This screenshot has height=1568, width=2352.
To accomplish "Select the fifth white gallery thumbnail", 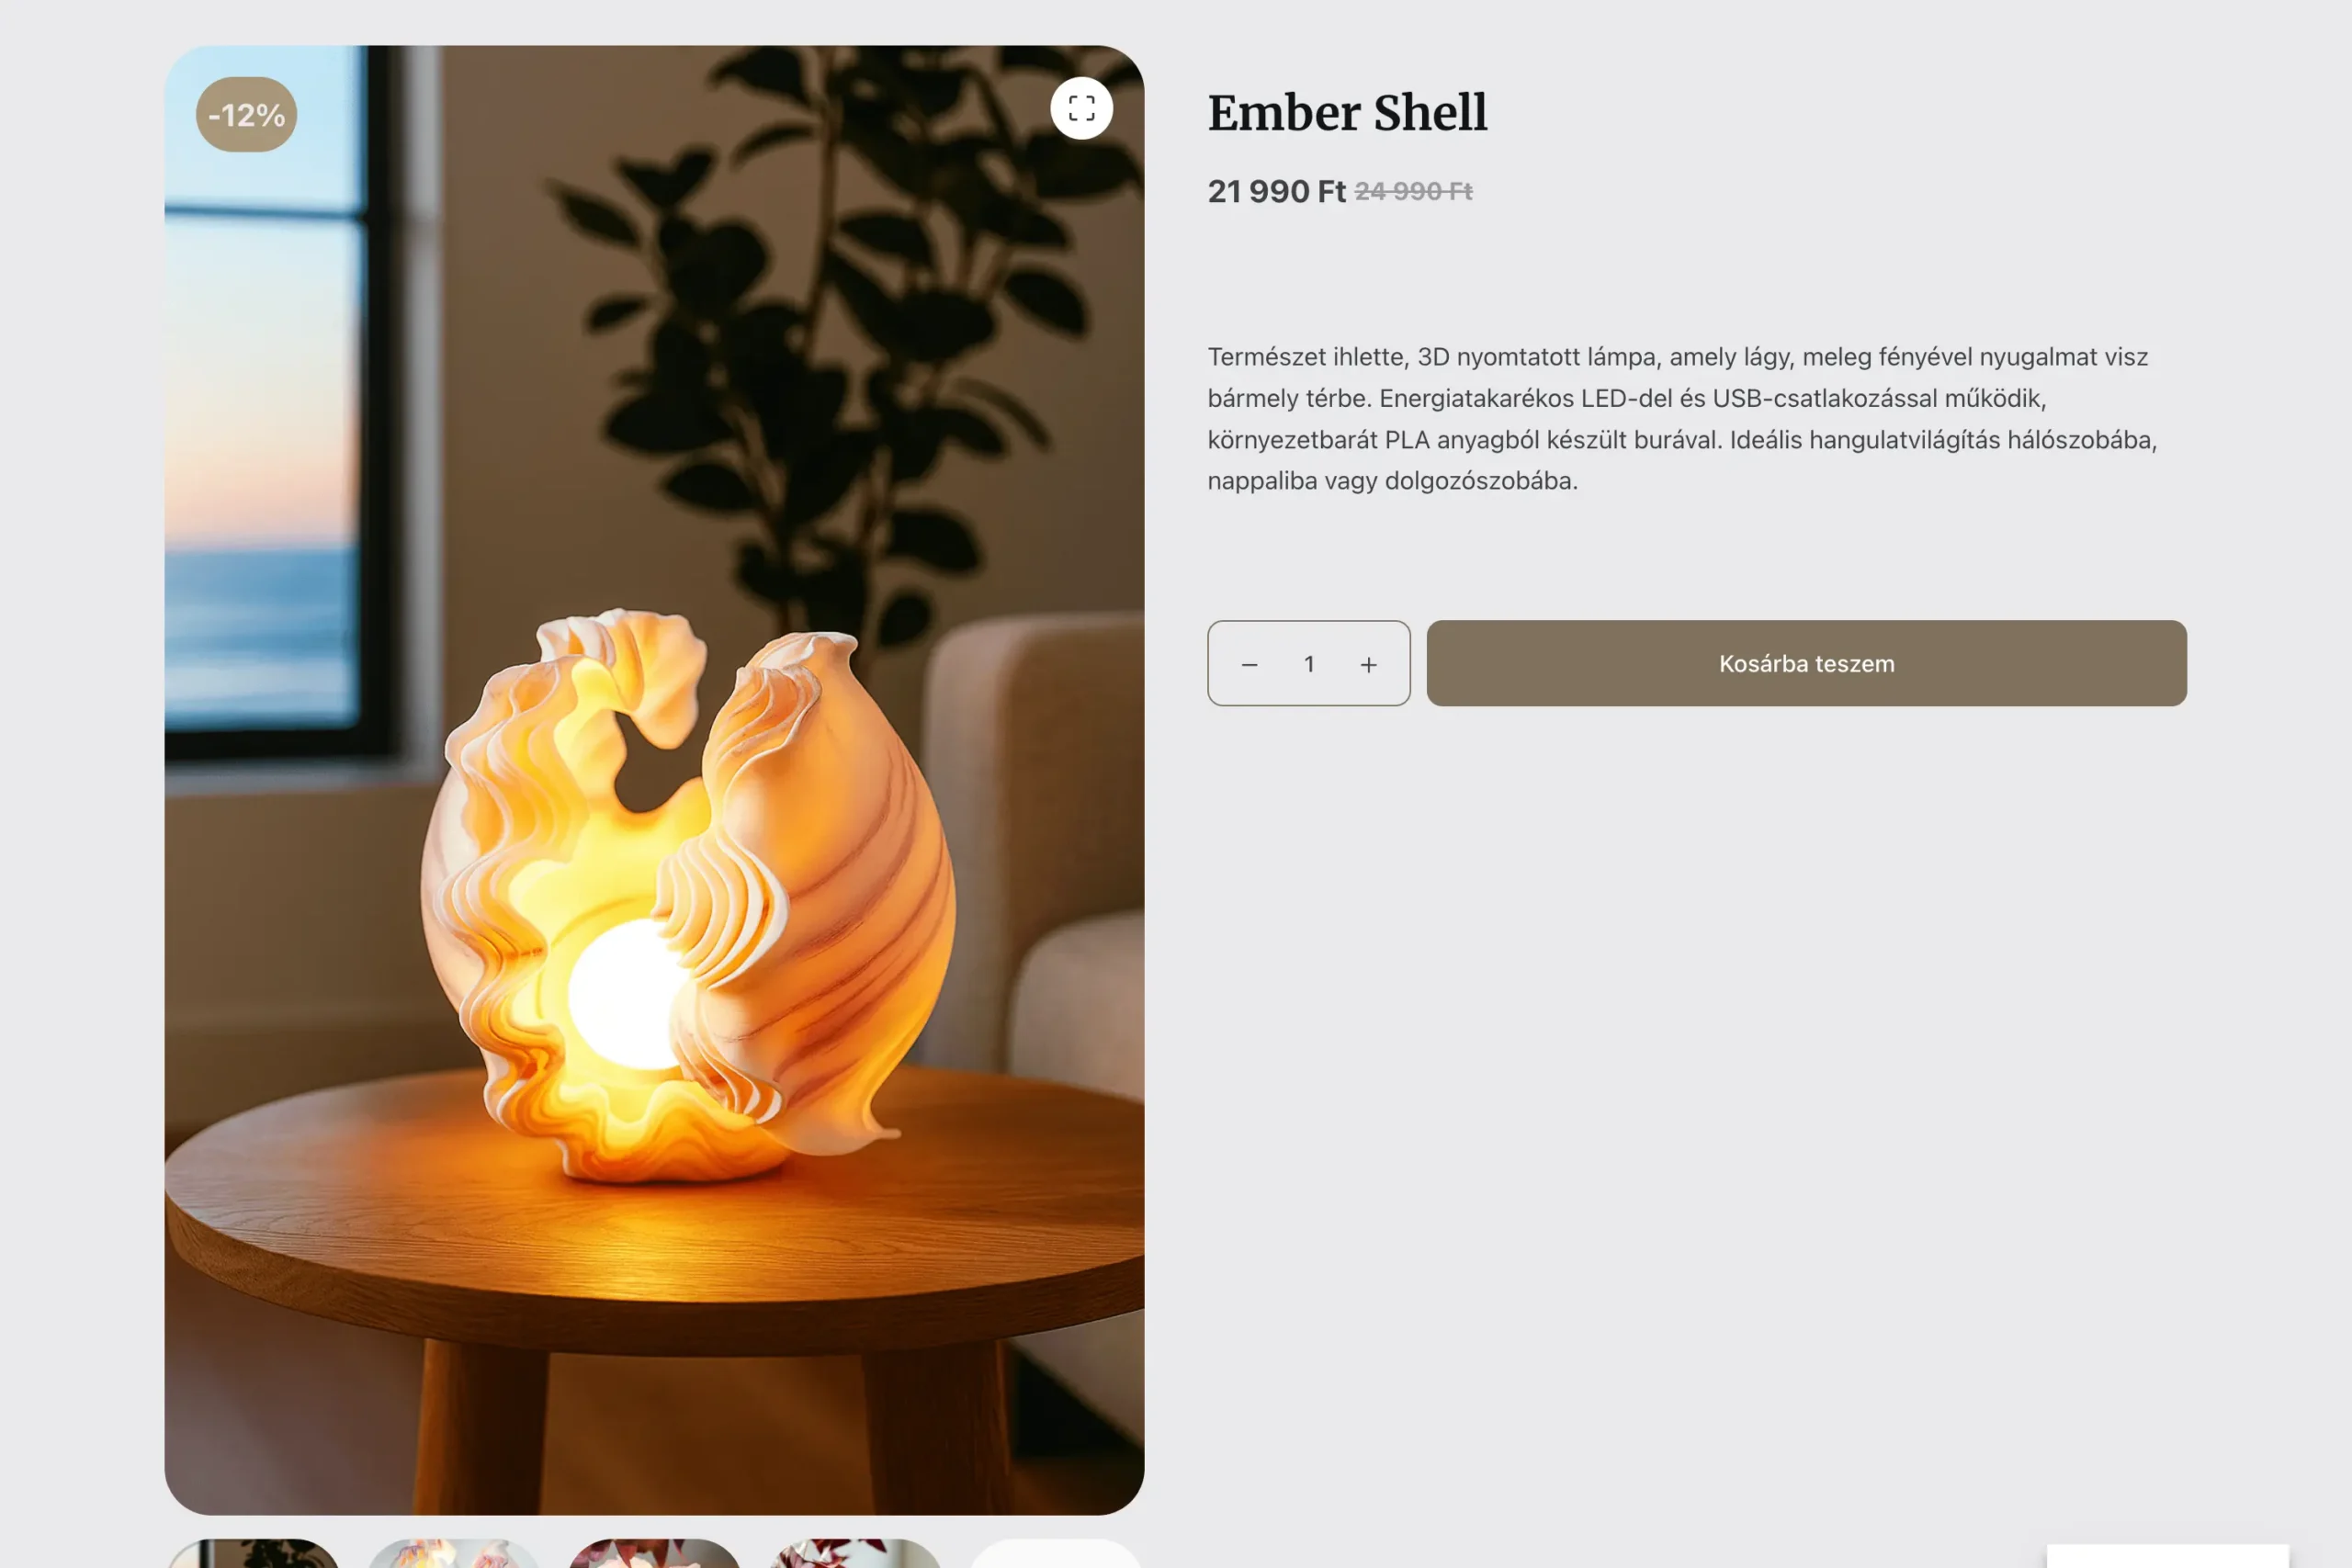I will coord(1056,1553).
